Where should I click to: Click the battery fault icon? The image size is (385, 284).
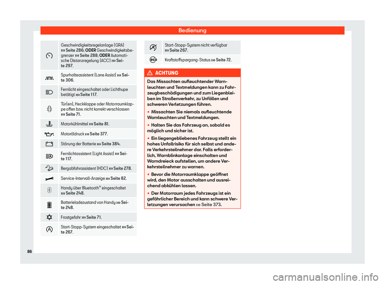pos(49,144)
